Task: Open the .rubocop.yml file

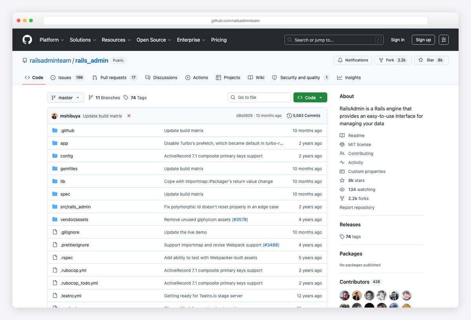Action: point(73,270)
